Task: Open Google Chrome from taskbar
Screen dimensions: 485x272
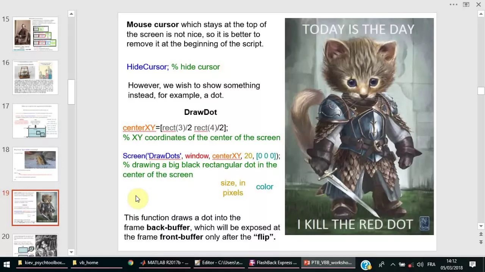Action: tap(130, 263)
